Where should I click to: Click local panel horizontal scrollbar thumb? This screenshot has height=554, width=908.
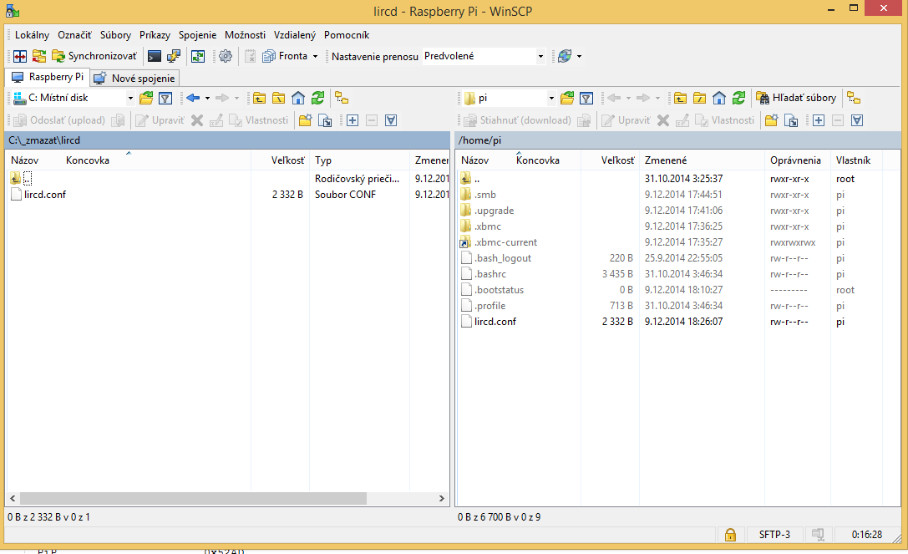pos(194,498)
